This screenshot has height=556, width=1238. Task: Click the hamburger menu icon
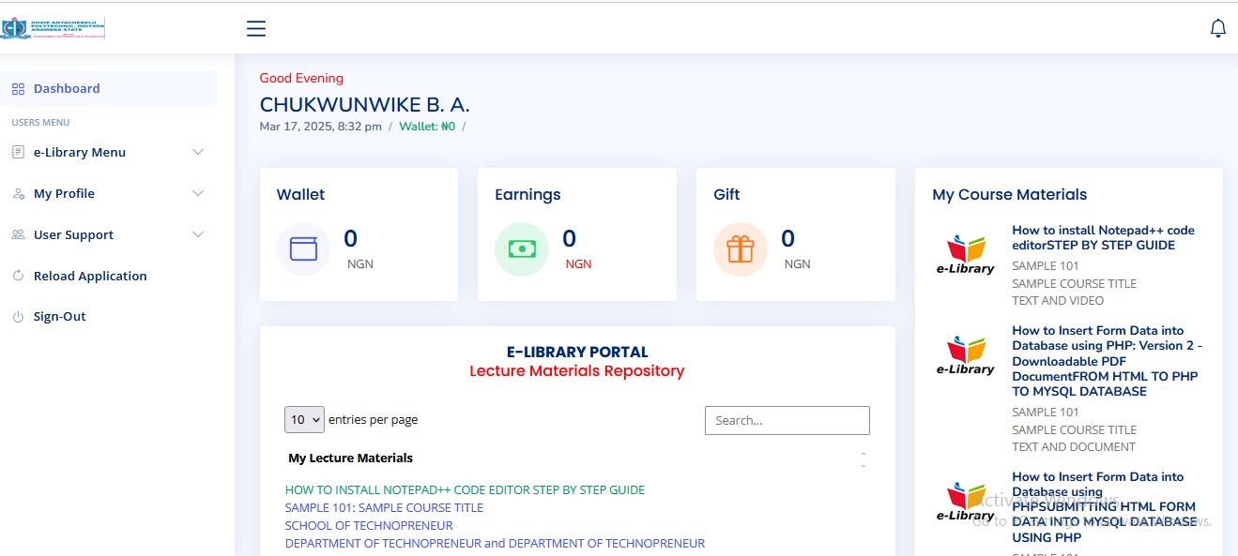[x=256, y=28]
